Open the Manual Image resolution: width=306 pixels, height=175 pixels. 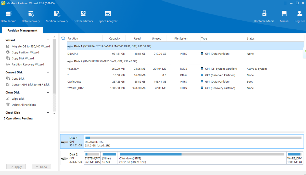tap(284, 17)
